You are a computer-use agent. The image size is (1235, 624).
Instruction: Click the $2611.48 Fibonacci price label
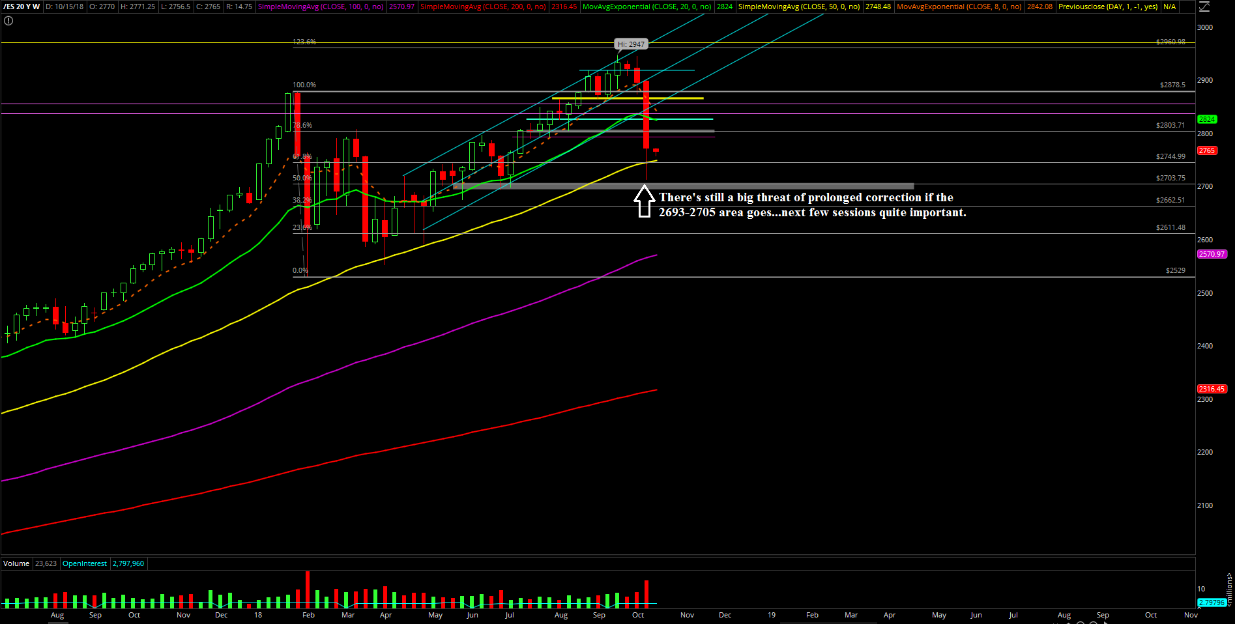[1170, 227]
